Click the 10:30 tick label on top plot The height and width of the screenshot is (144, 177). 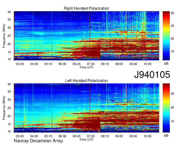(147, 64)
